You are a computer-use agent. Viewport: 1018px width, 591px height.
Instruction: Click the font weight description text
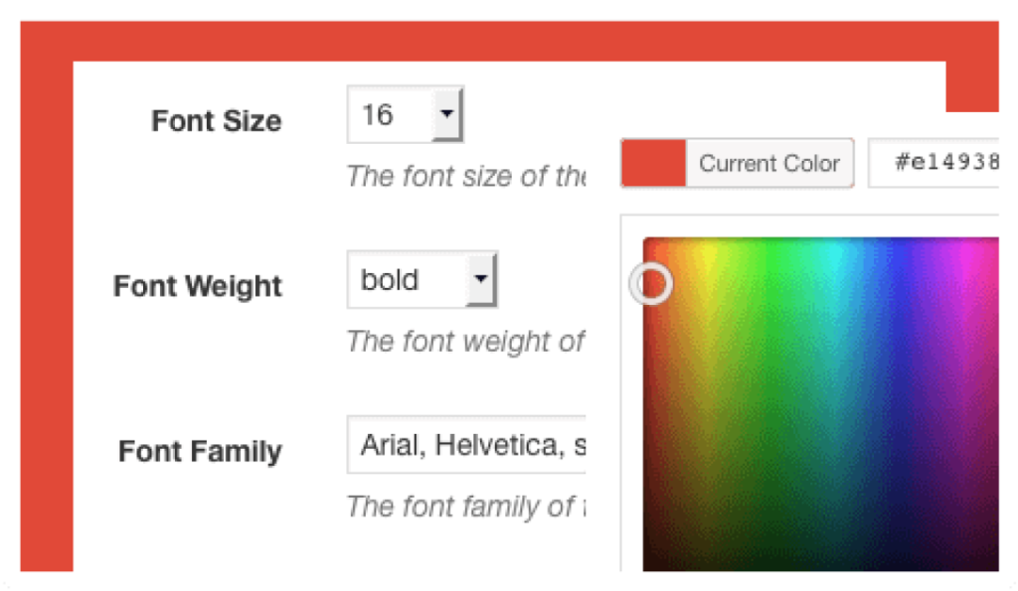pos(464,342)
